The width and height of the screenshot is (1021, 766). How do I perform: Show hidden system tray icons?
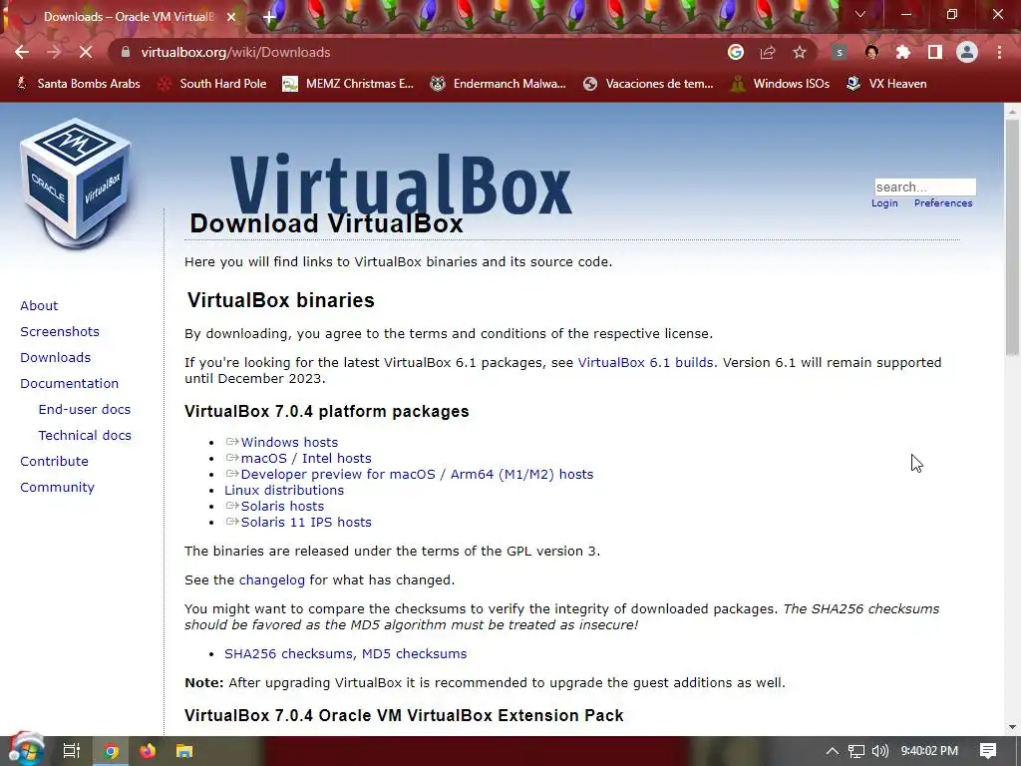[x=833, y=751]
